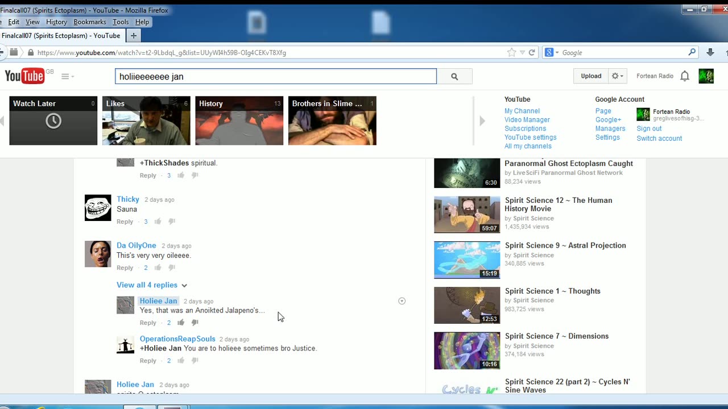Open YouTube settings link
The height and width of the screenshot is (409, 728).
531,137
